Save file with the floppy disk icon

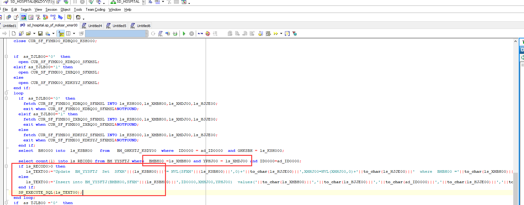[x=40, y=34]
